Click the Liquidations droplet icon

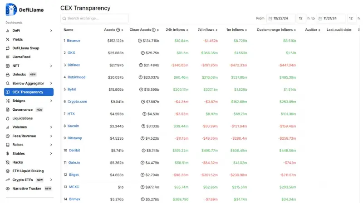(x=8, y=118)
